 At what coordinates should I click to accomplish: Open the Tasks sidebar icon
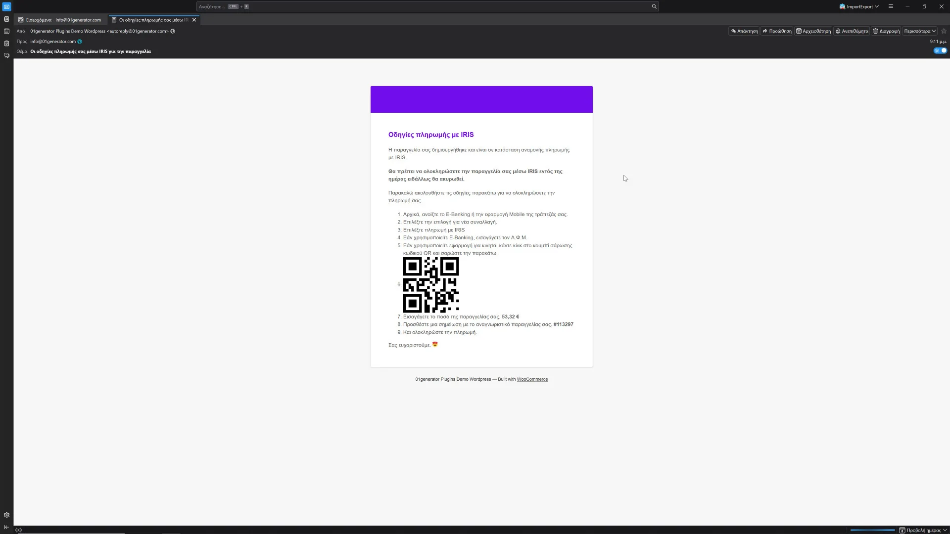[x=6, y=44]
